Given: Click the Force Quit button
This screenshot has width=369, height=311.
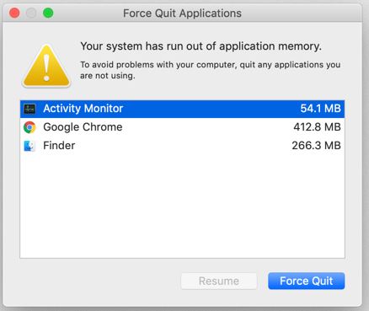Looking at the screenshot, I should (307, 281).
